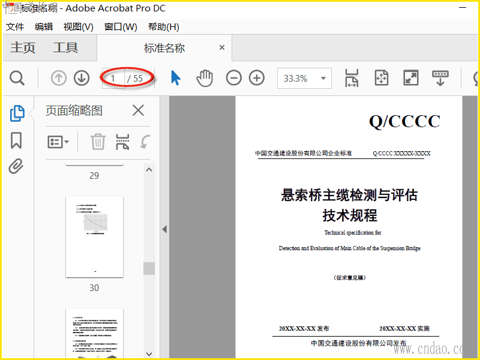480x360 pixels.
Task: Go to previous page with up arrow
Action: pyautogui.click(x=58, y=78)
